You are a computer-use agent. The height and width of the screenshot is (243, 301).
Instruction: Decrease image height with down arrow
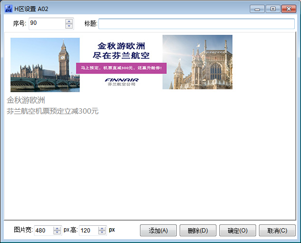102,232
